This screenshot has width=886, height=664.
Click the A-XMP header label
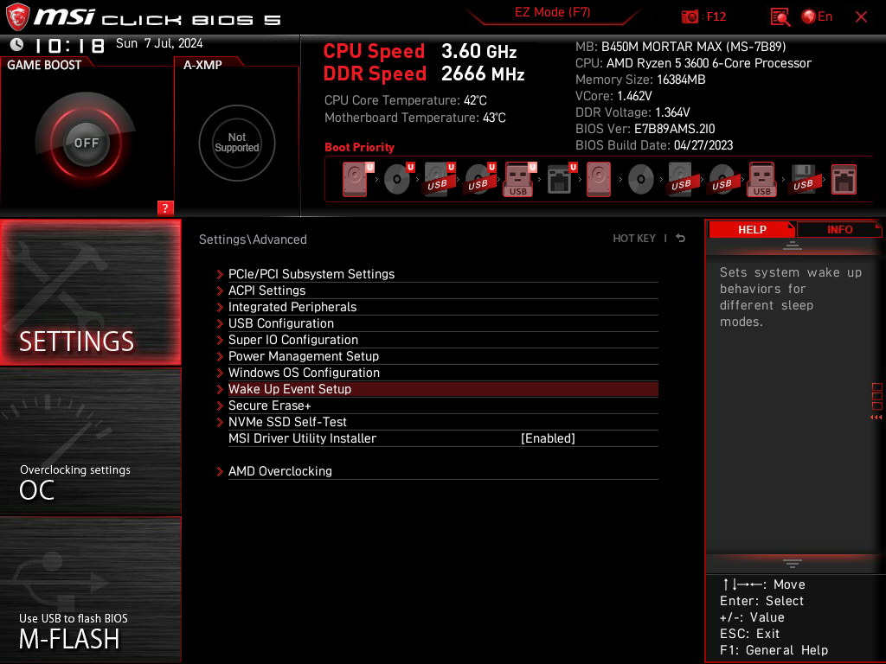[202, 65]
